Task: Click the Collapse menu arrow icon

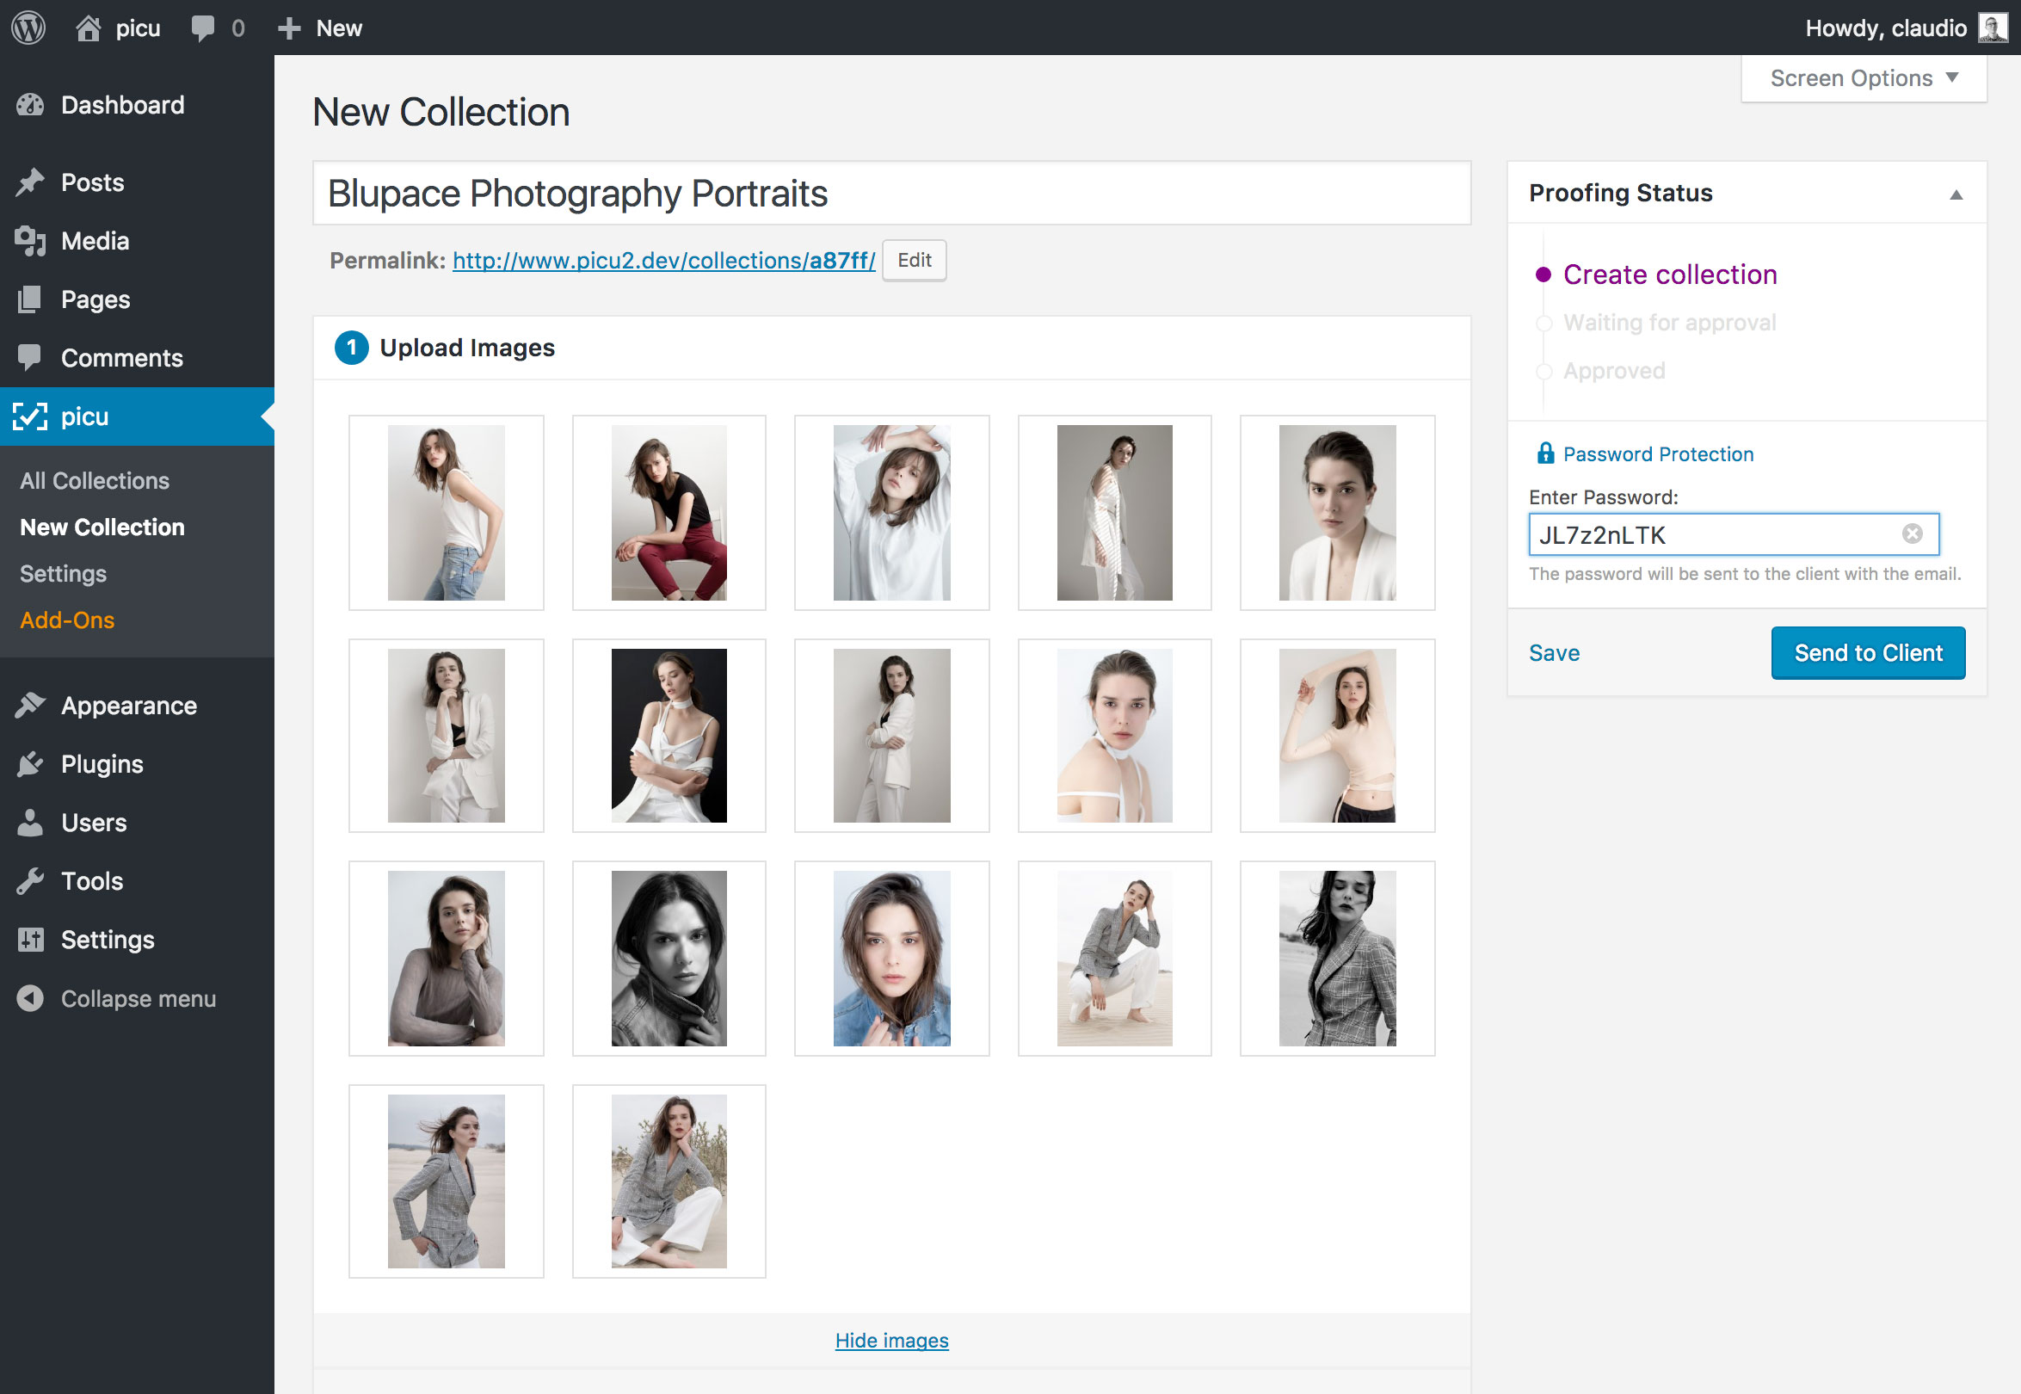Action: coord(31,998)
